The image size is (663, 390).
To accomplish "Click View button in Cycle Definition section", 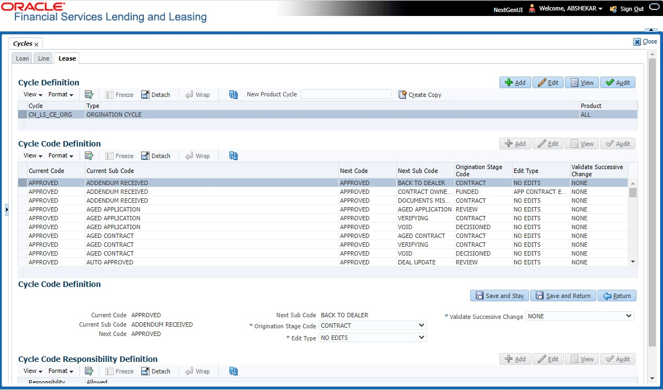I will click(x=582, y=83).
